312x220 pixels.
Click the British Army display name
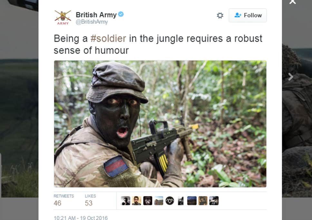[x=96, y=15]
